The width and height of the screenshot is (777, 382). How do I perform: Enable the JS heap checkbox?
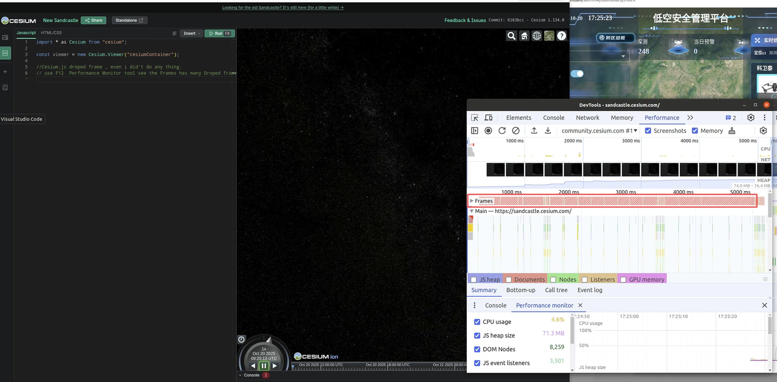click(473, 280)
